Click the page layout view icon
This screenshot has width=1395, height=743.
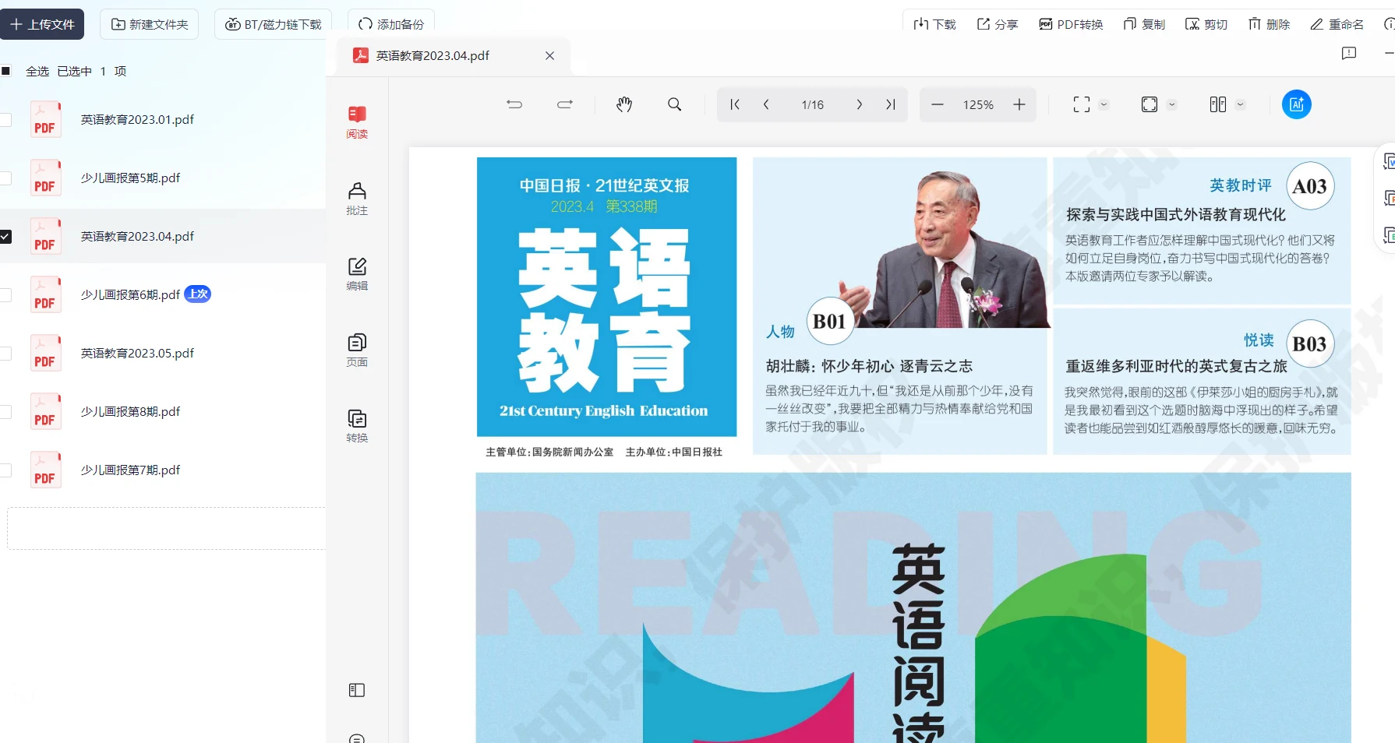pos(1218,104)
